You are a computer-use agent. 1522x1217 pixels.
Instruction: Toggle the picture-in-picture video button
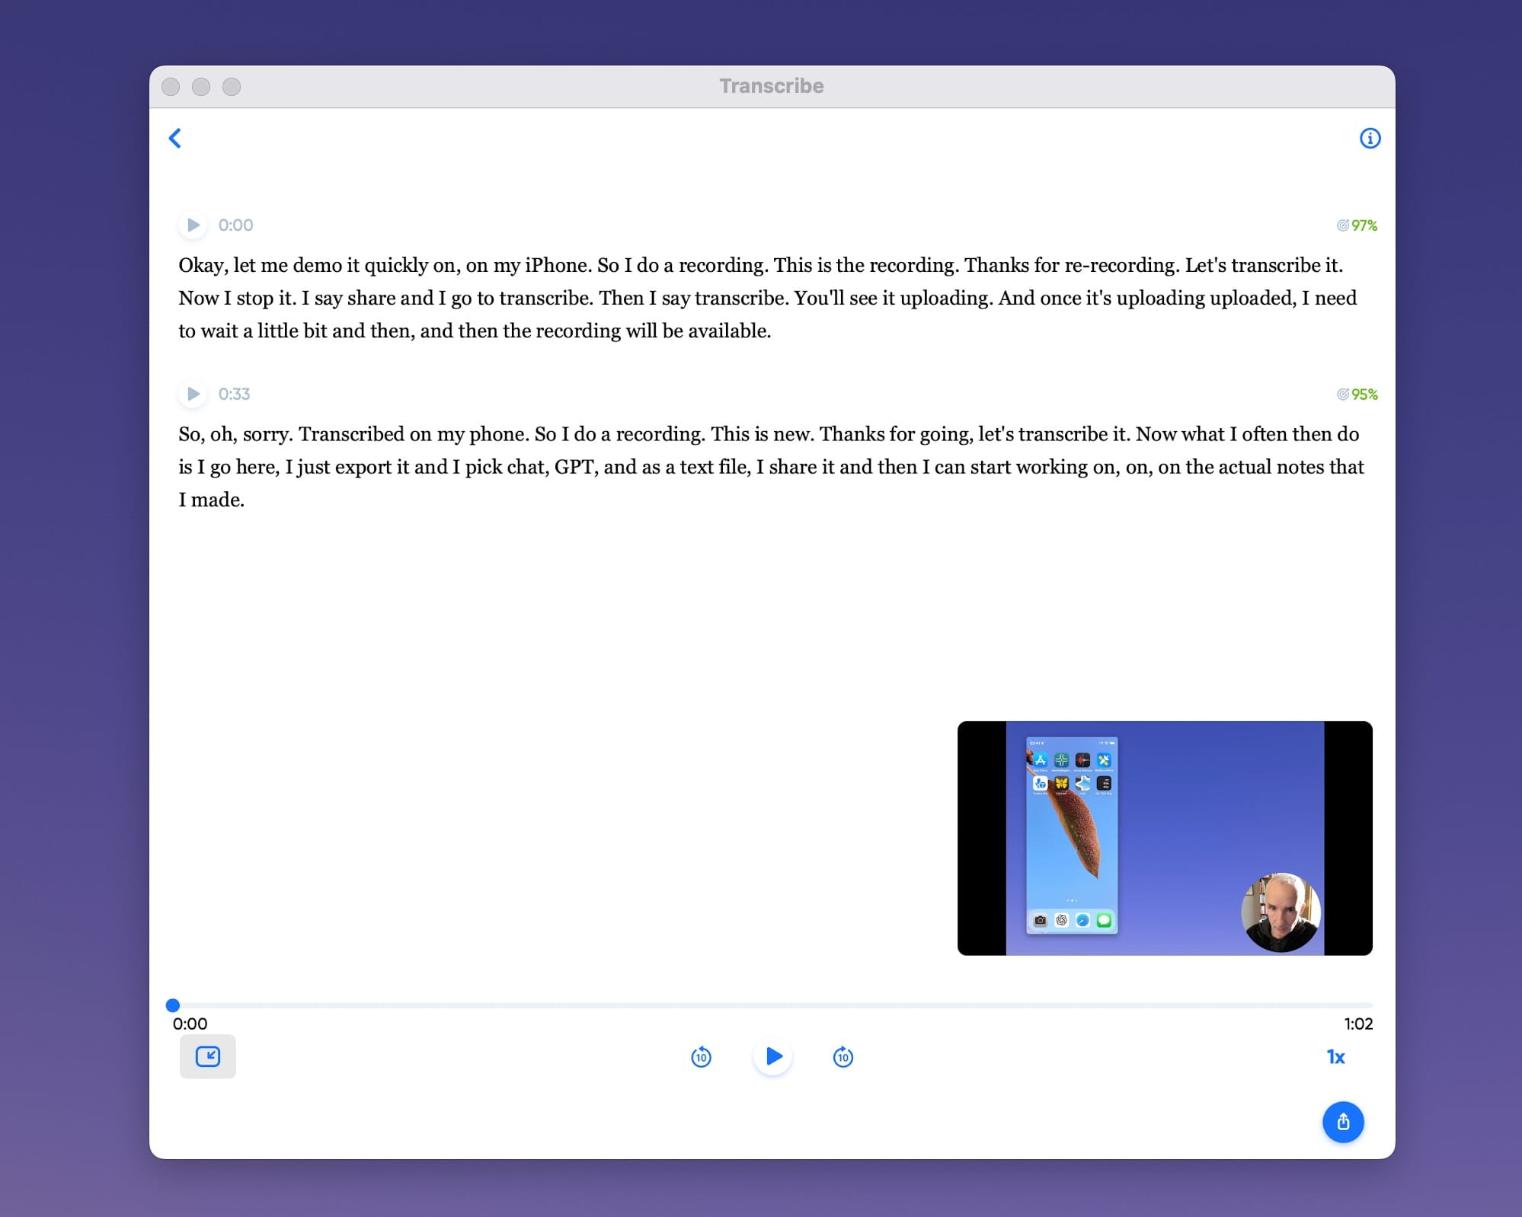(x=207, y=1056)
